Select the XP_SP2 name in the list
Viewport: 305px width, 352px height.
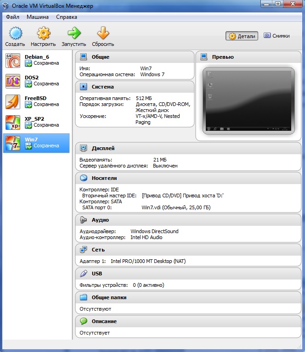[x=34, y=119]
